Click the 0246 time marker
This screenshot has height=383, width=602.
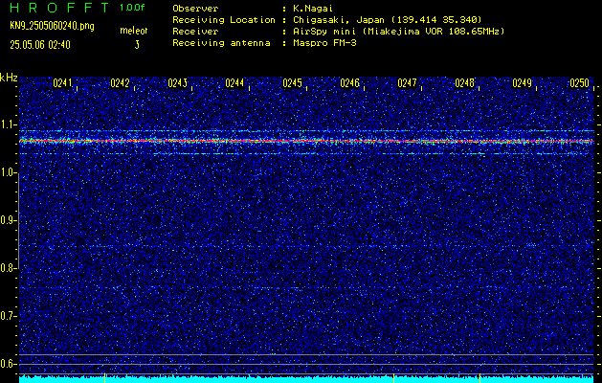[349, 83]
